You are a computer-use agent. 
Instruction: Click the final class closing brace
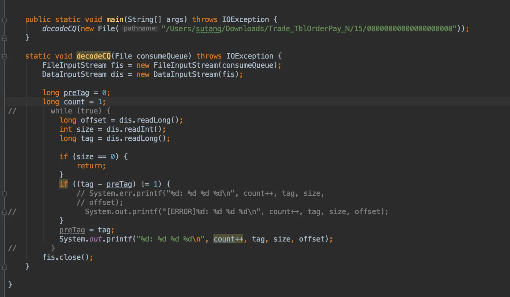click(x=10, y=284)
